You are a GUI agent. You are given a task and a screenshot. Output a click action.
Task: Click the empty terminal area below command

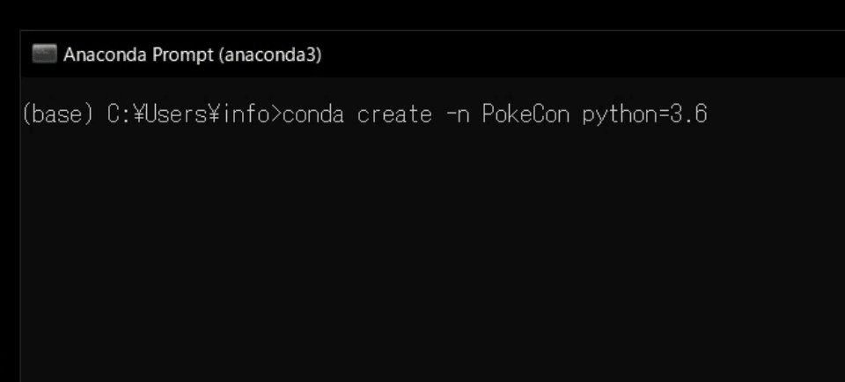pyautogui.click(x=431, y=253)
